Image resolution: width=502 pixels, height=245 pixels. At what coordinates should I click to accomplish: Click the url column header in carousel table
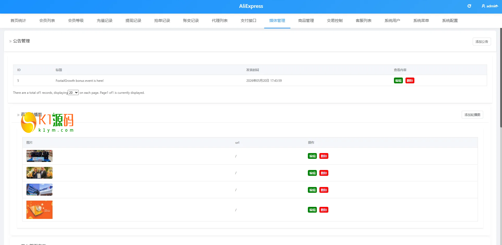tap(237, 143)
